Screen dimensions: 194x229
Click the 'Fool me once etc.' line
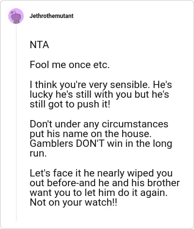[70, 65]
